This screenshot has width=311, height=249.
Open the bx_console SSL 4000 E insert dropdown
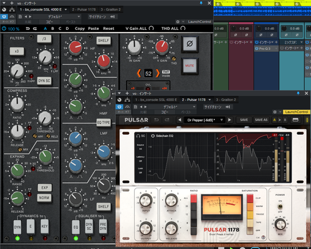(x=65, y=9)
